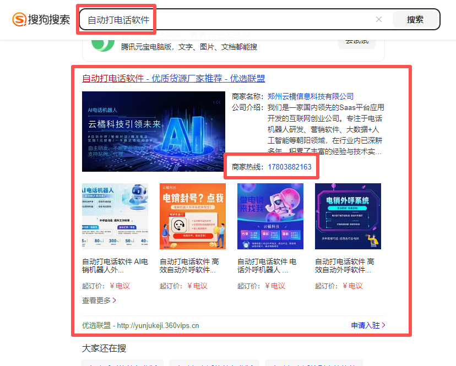456x366 pixels.
Task: Open the purple 电销外呼系统 thumbnail
Action: pos(348,216)
